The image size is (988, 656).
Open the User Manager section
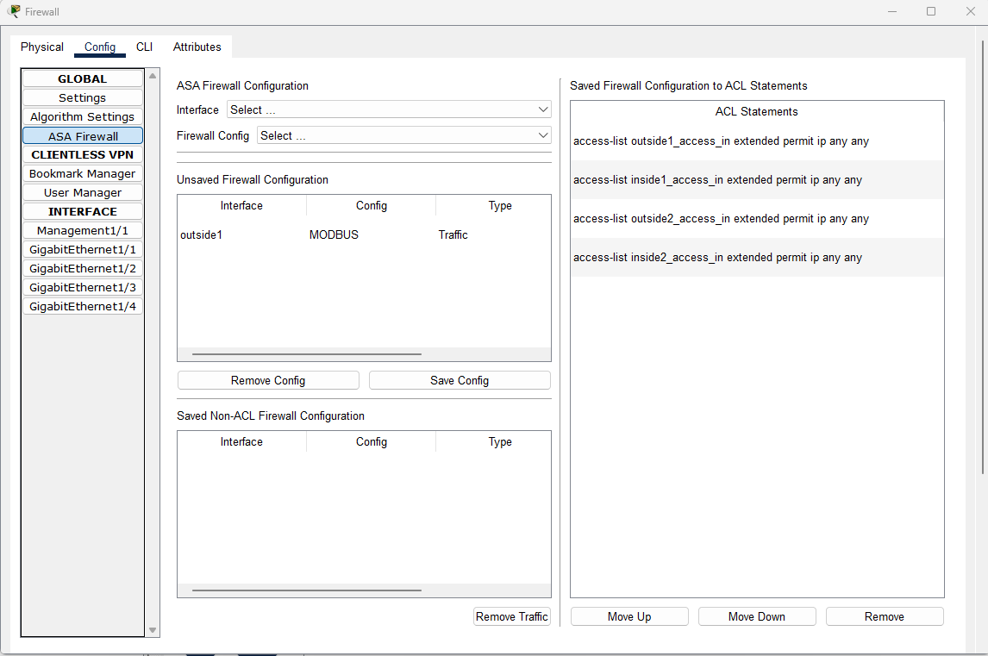[x=82, y=192]
